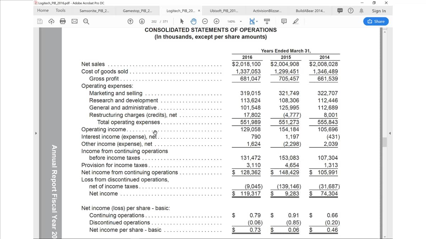Open the chat bubble notifications icon

click(x=340, y=11)
